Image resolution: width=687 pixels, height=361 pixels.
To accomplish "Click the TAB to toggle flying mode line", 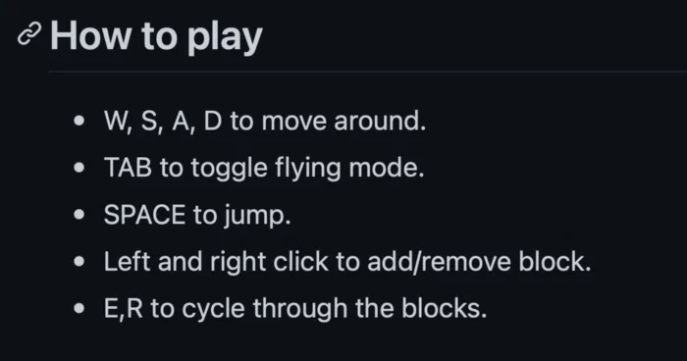I will pos(264,168).
